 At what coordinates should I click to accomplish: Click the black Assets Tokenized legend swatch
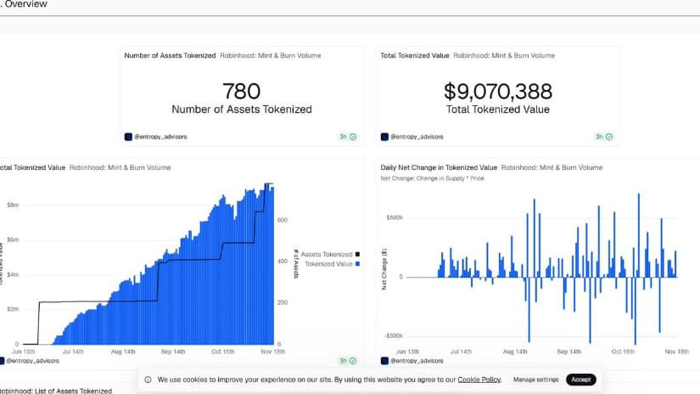pyautogui.click(x=357, y=254)
